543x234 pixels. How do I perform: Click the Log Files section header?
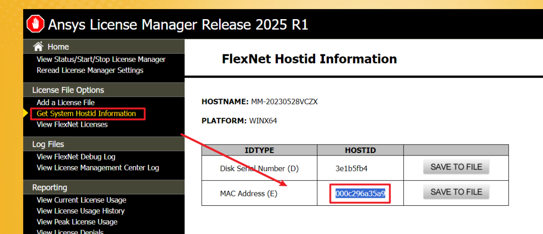[x=48, y=144]
